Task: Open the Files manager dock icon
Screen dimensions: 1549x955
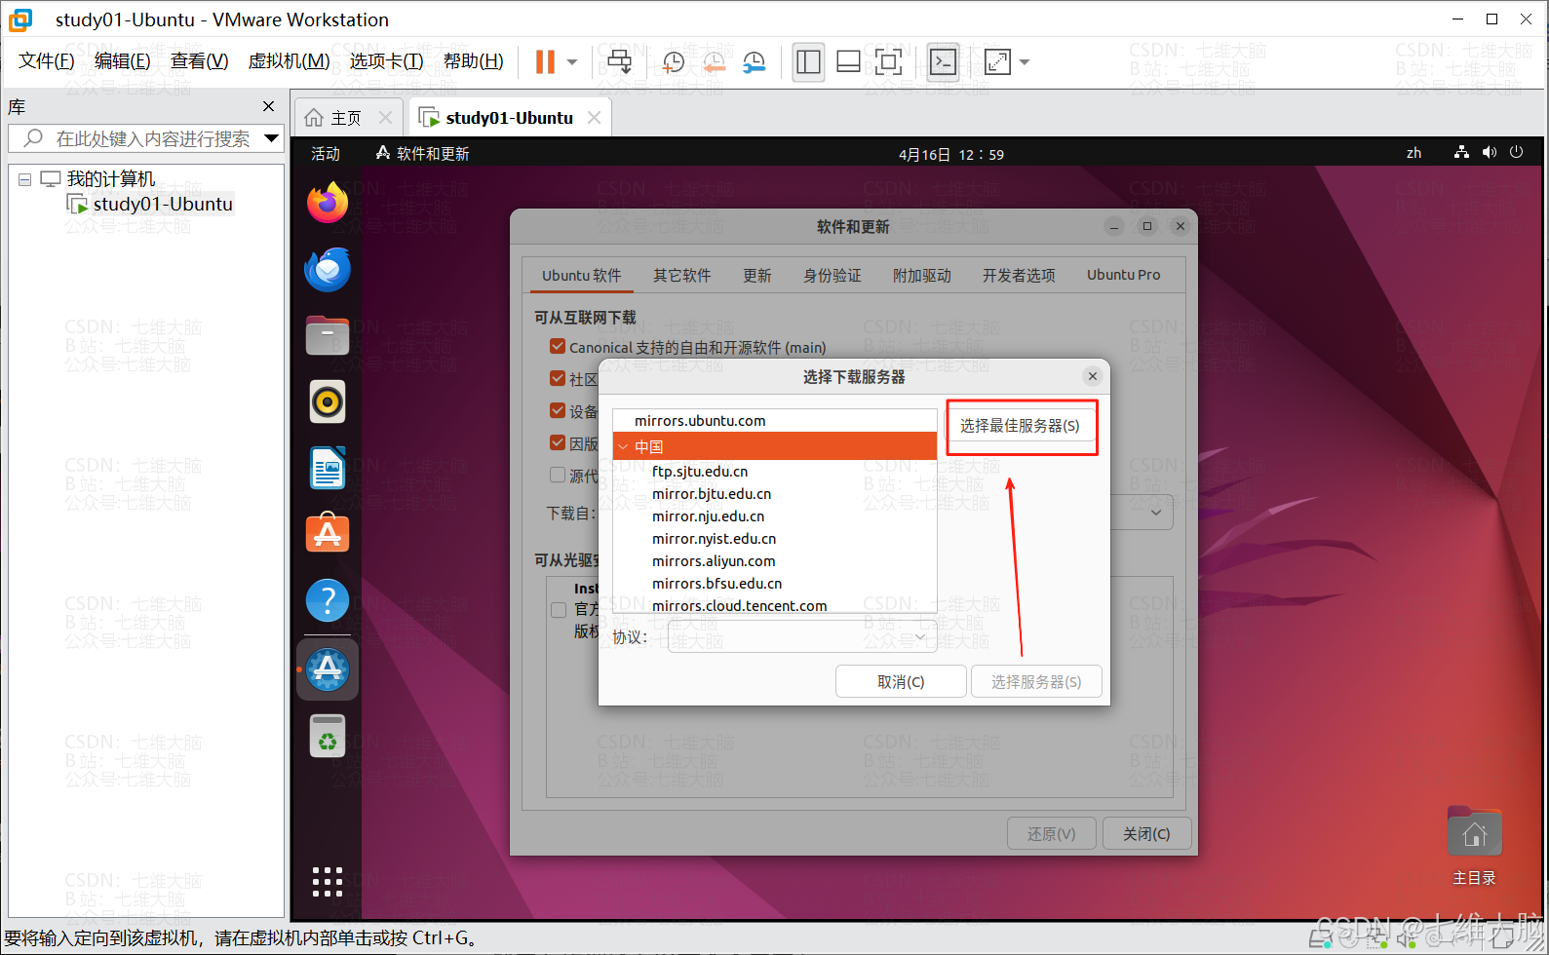Action: tap(328, 335)
